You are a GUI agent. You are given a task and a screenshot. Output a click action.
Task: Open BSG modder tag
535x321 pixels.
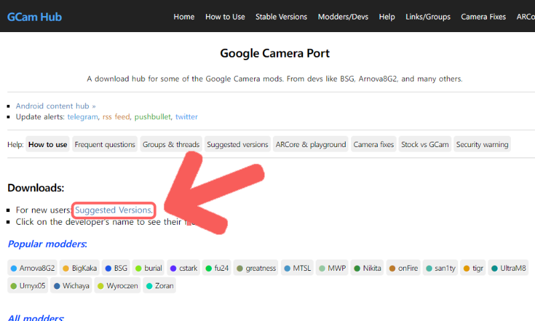(x=116, y=268)
